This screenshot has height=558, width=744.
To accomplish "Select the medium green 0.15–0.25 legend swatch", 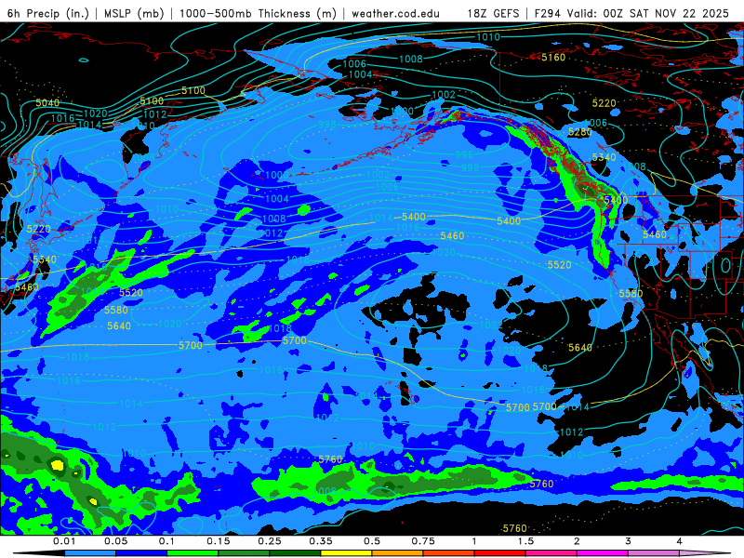I will pyautogui.click(x=244, y=553).
